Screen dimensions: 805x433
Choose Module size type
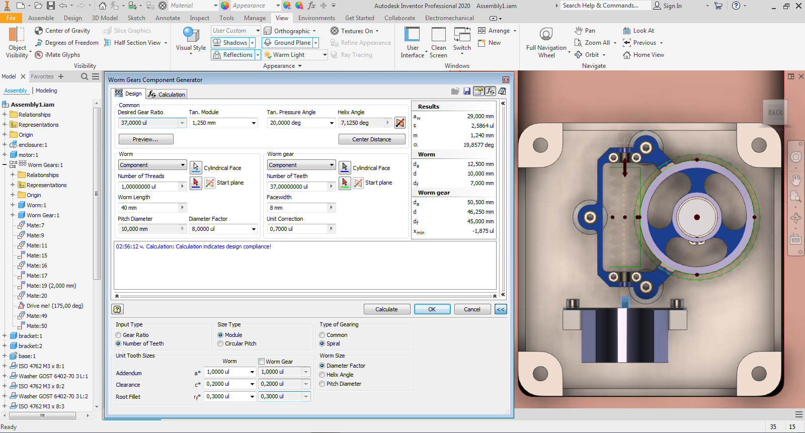(x=220, y=335)
